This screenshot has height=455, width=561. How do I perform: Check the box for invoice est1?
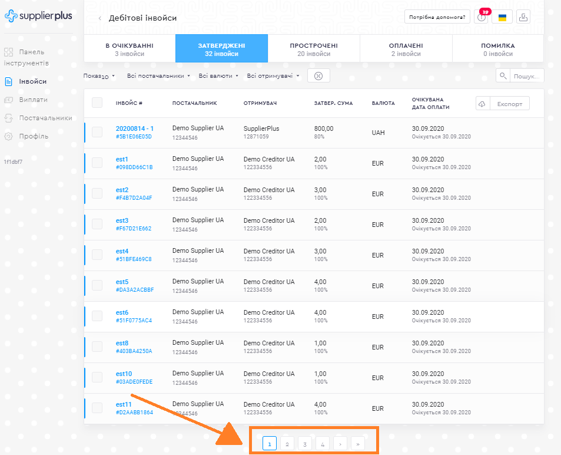tap(97, 163)
